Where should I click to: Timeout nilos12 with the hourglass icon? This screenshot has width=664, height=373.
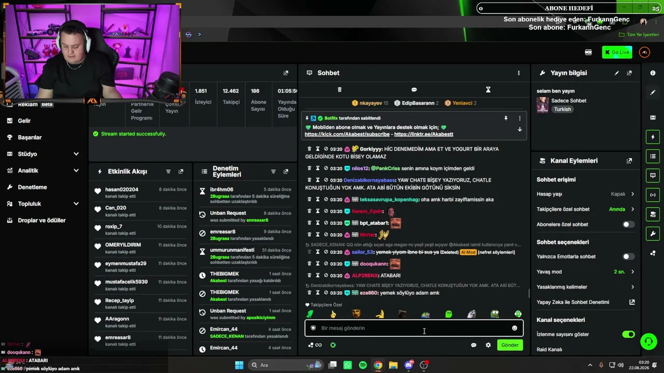pos(318,168)
